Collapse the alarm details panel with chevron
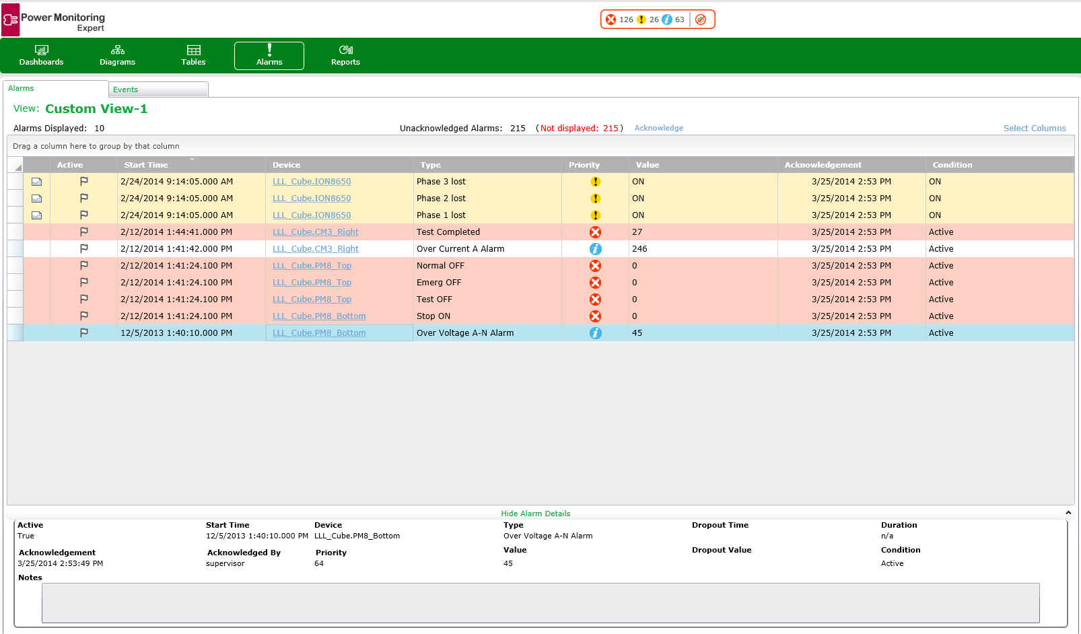 (x=1068, y=513)
